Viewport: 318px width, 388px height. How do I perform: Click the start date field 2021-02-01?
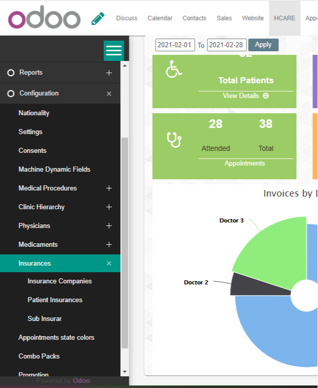pyautogui.click(x=175, y=45)
